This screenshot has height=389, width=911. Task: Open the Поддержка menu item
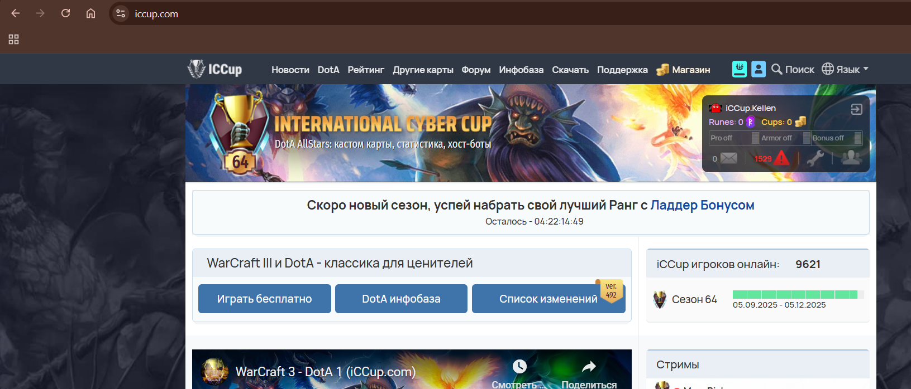pyautogui.click(x=622, y=70)
